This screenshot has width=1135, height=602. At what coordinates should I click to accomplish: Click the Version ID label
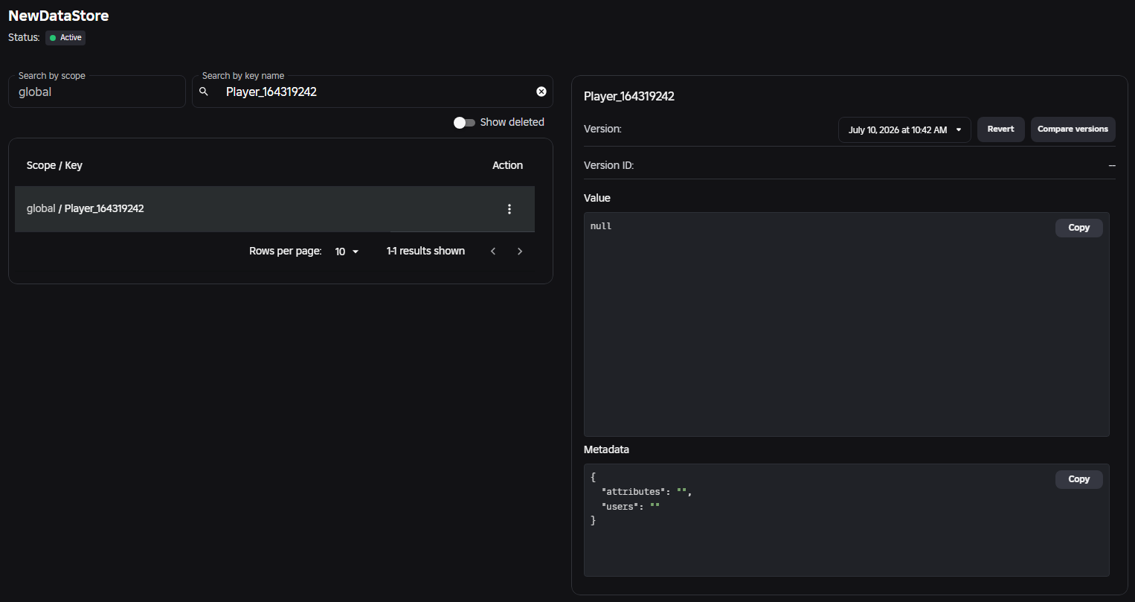click(x=608, y=165)
